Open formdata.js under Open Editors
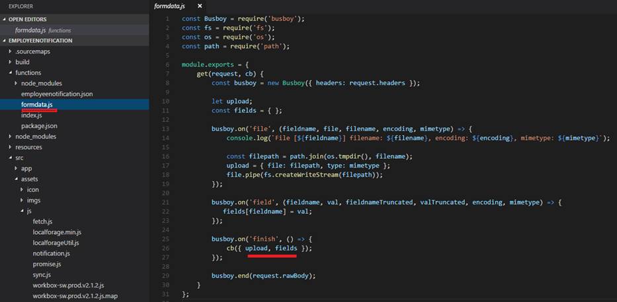 [75, 30]
